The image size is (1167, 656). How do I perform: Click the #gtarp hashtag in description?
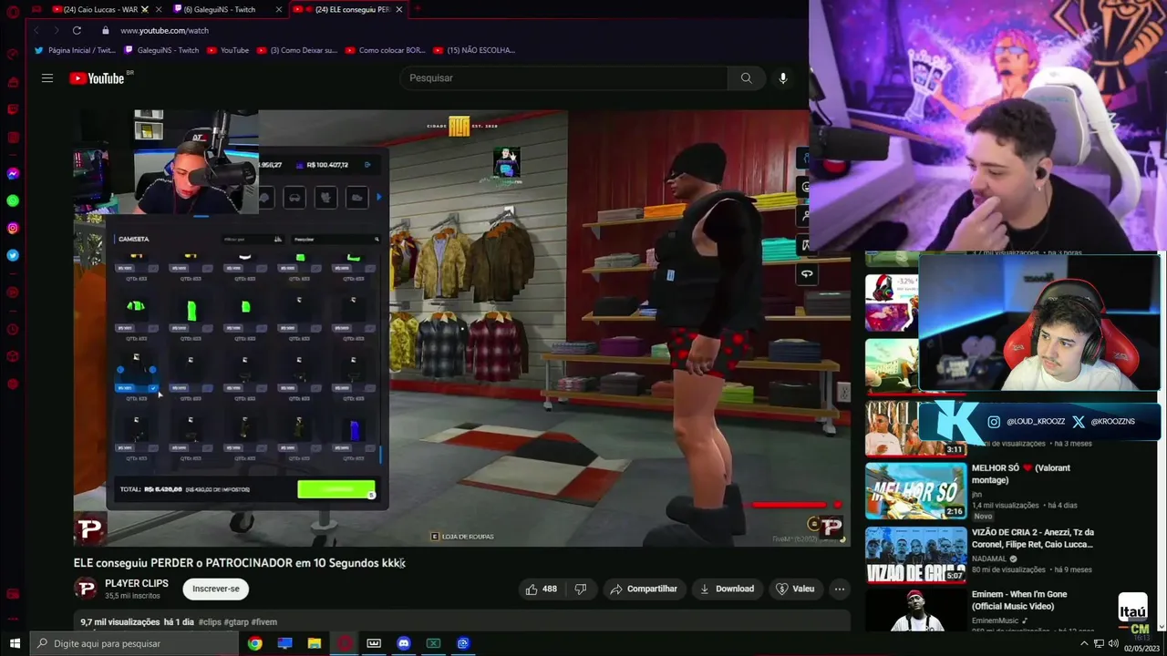click(x=235, y=622)
